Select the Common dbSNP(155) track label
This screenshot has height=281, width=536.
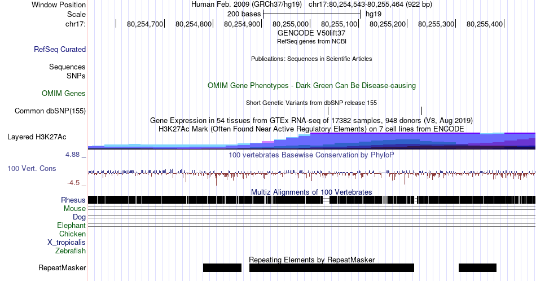point(50,111)
